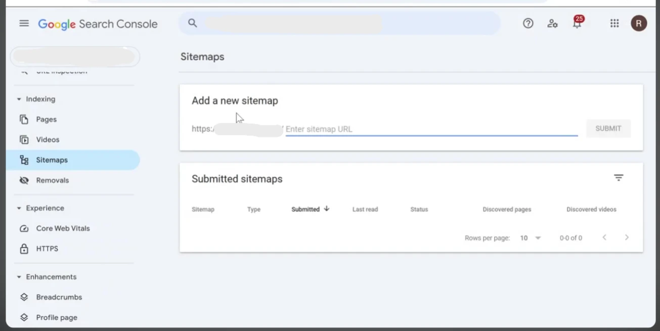Open Removals in the sidebar
The height and width of the screenshot is (331, 660).
52,180
